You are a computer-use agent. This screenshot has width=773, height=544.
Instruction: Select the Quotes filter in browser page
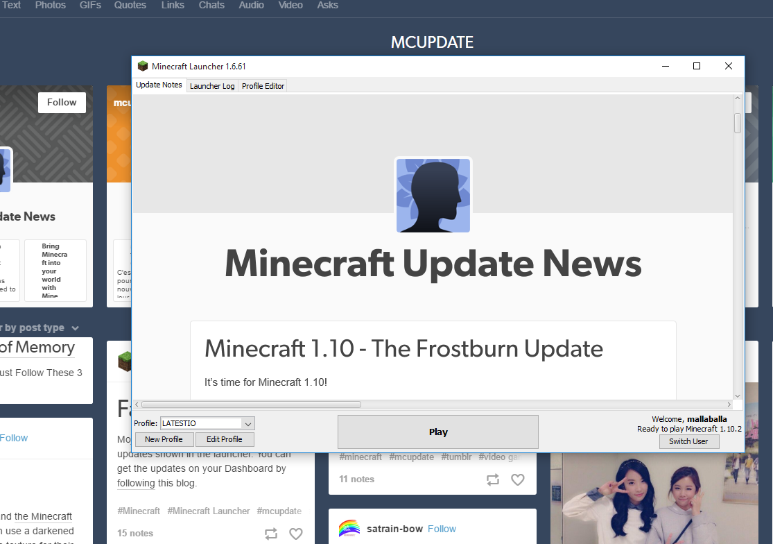tap(130, 6)
